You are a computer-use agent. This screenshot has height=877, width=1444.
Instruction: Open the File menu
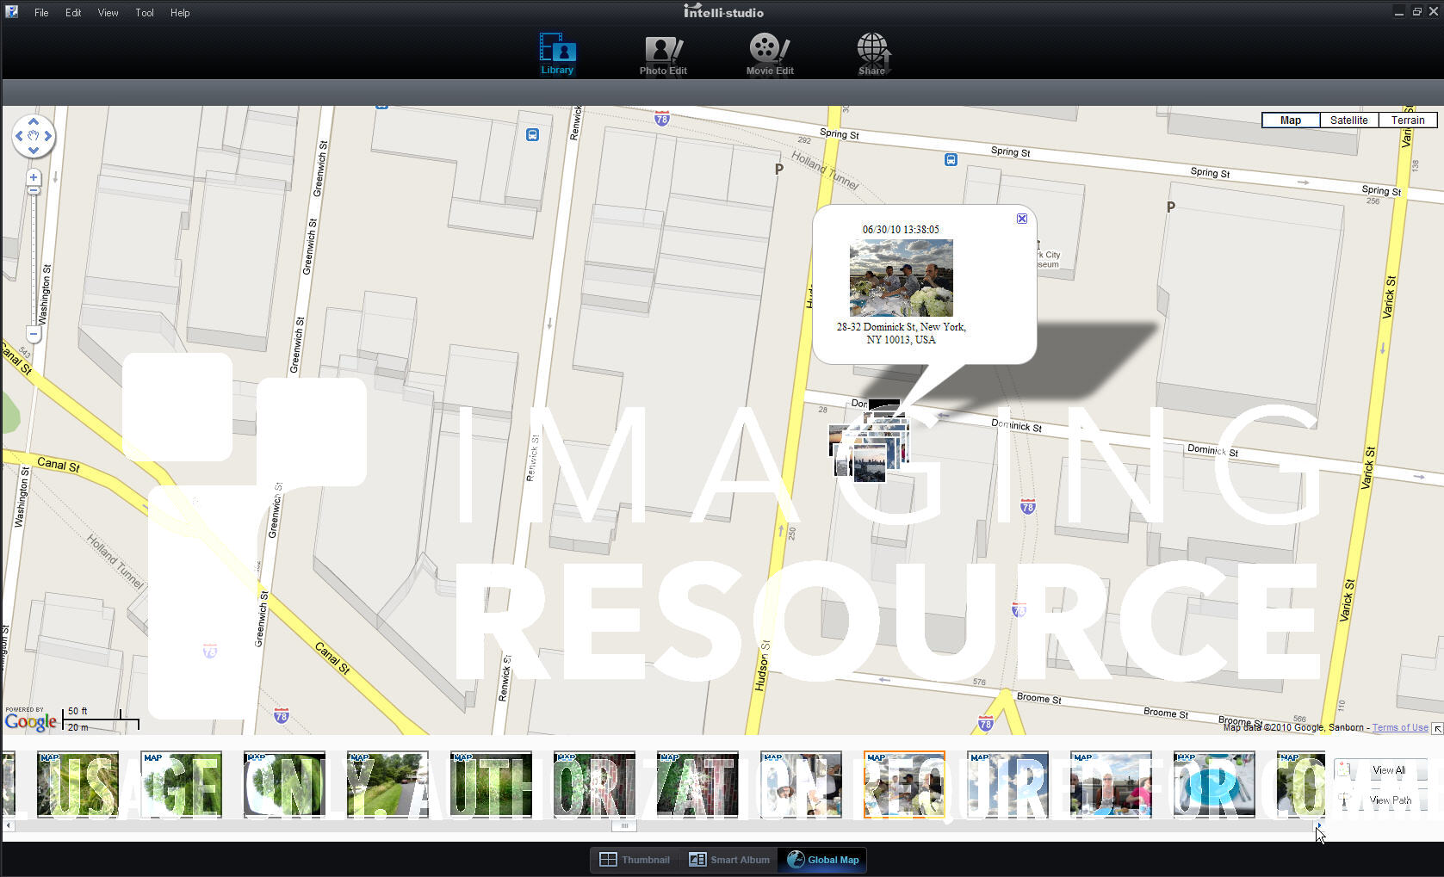pyautogui.click(x=41, y=13)
